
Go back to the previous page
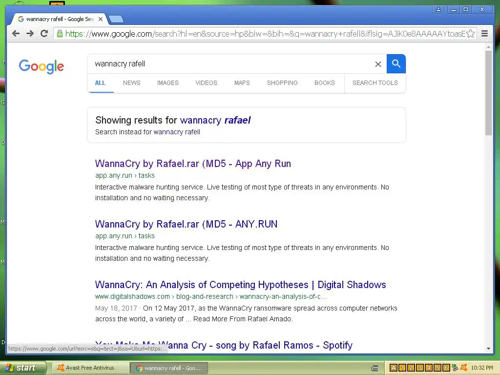(x=16, y=34)
